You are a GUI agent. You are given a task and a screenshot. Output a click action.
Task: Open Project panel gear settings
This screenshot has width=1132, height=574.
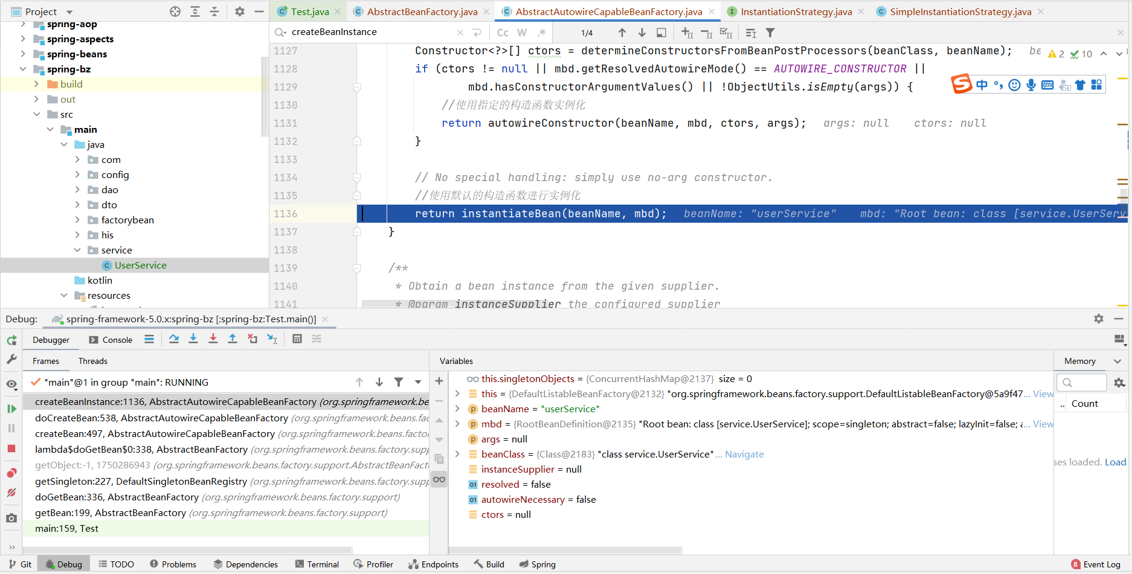pyautogui.click(x=240, y=11)
